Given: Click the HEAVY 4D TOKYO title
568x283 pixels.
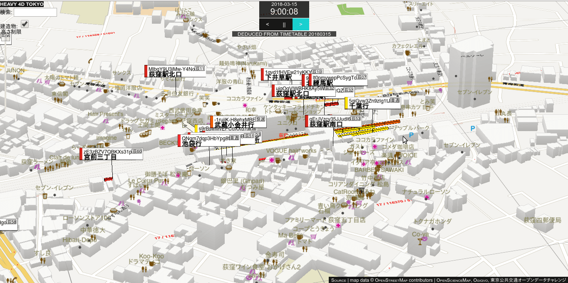Looking at the screenshot, I should click(22, 4).
